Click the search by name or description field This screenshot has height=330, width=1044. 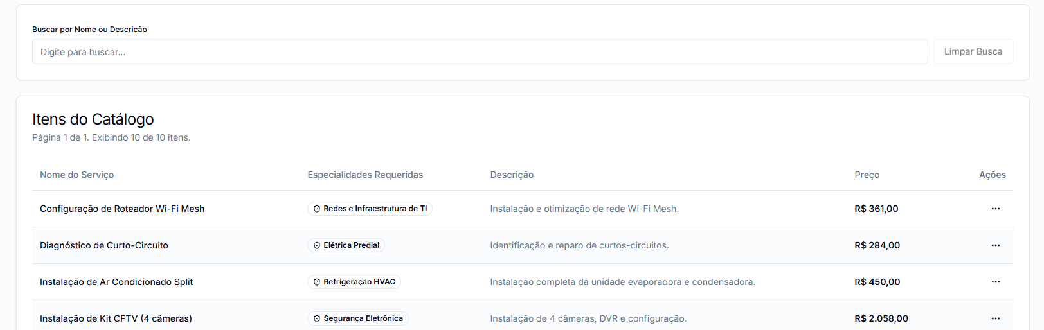[480, 51]
